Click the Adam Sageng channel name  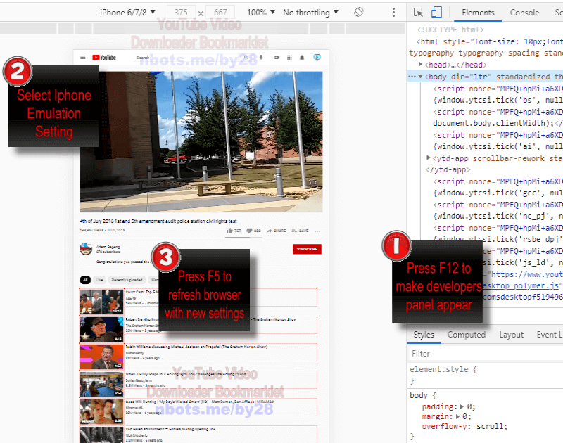point(108,247)
